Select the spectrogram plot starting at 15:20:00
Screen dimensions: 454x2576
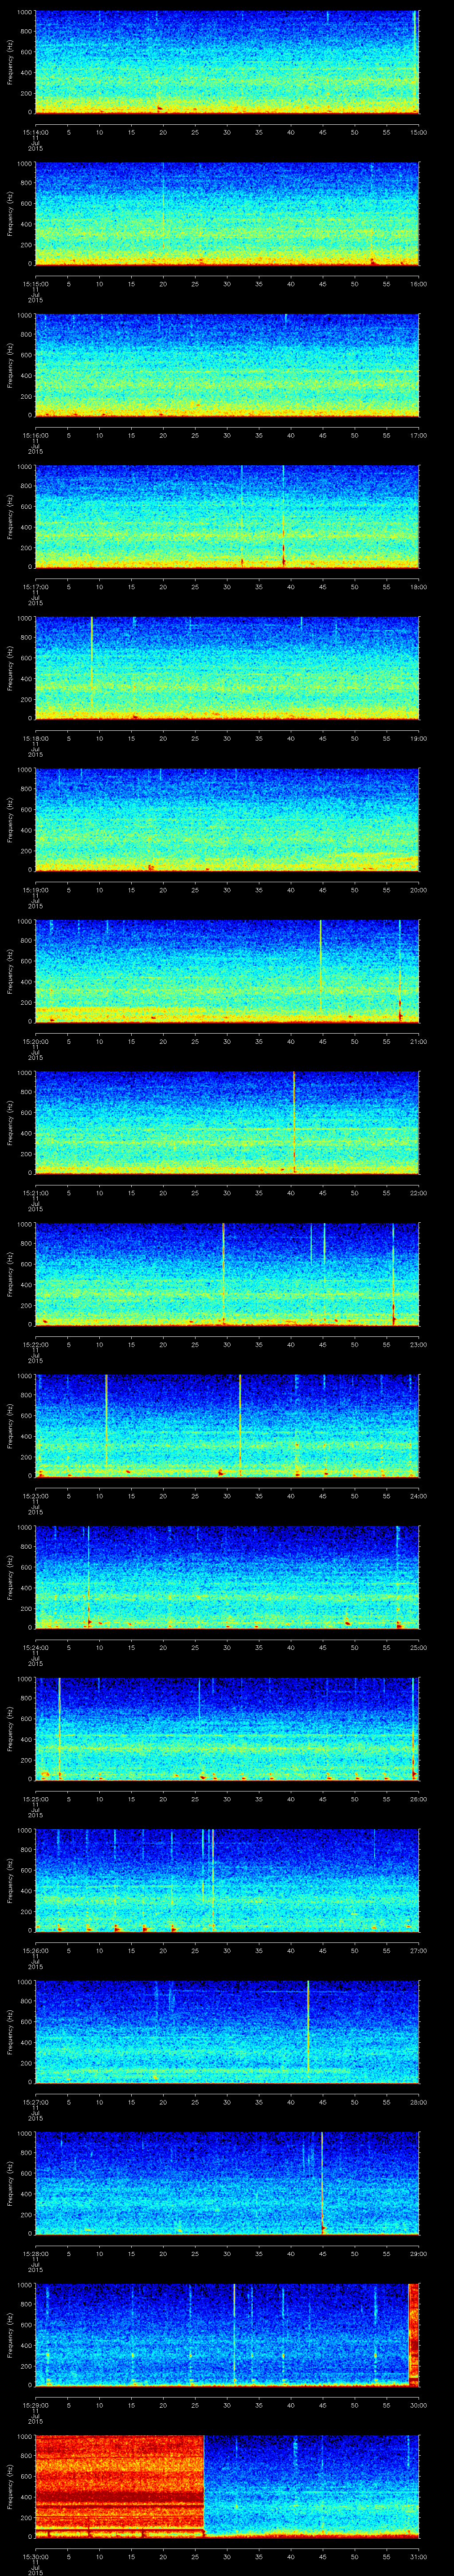tap(227, 971)
